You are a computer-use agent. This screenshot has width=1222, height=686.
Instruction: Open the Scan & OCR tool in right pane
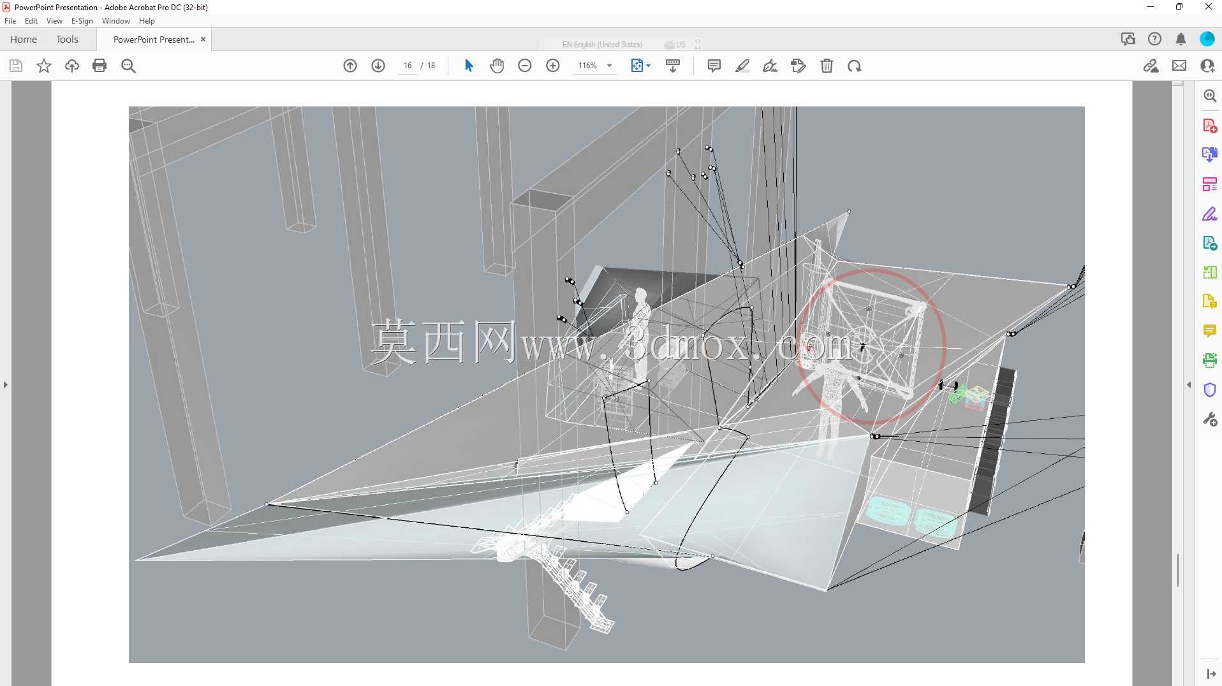tap(1210, 360)
